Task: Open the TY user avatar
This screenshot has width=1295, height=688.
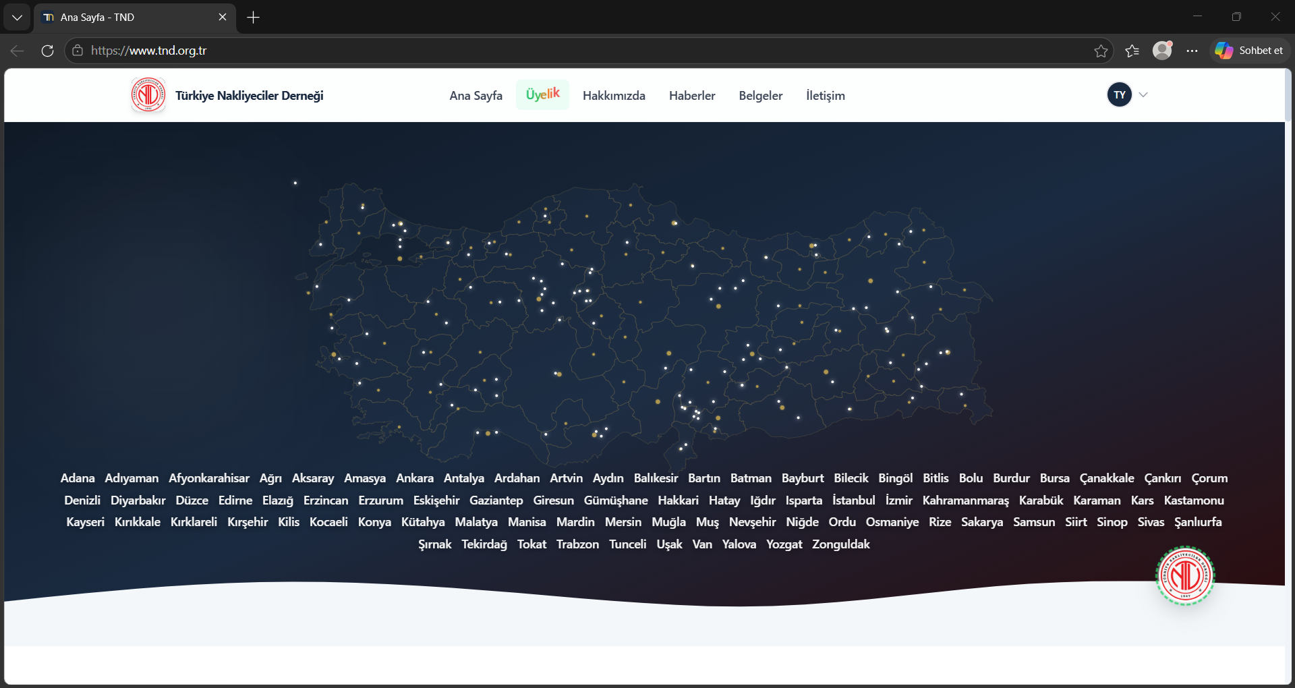Action: coord(1120,95)
